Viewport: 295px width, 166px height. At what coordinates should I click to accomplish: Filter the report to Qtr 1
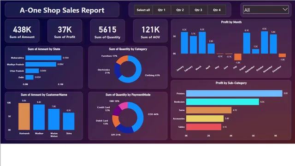tap(162, 10)
